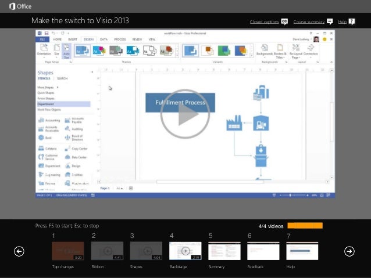Select the Backstage video thumbnail
The height and width of the screenshot is (278, 371).
click(185, 251)
